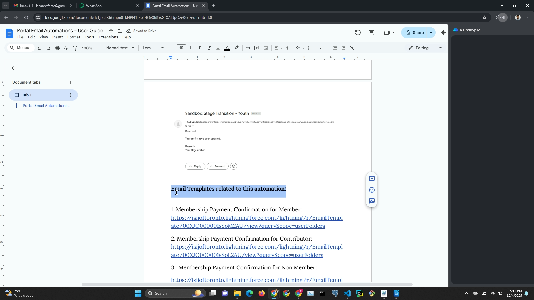This screenshot has height=300, width=534.
Task: Open File Explorer from Windows taskbar
Action: point(237,293)
